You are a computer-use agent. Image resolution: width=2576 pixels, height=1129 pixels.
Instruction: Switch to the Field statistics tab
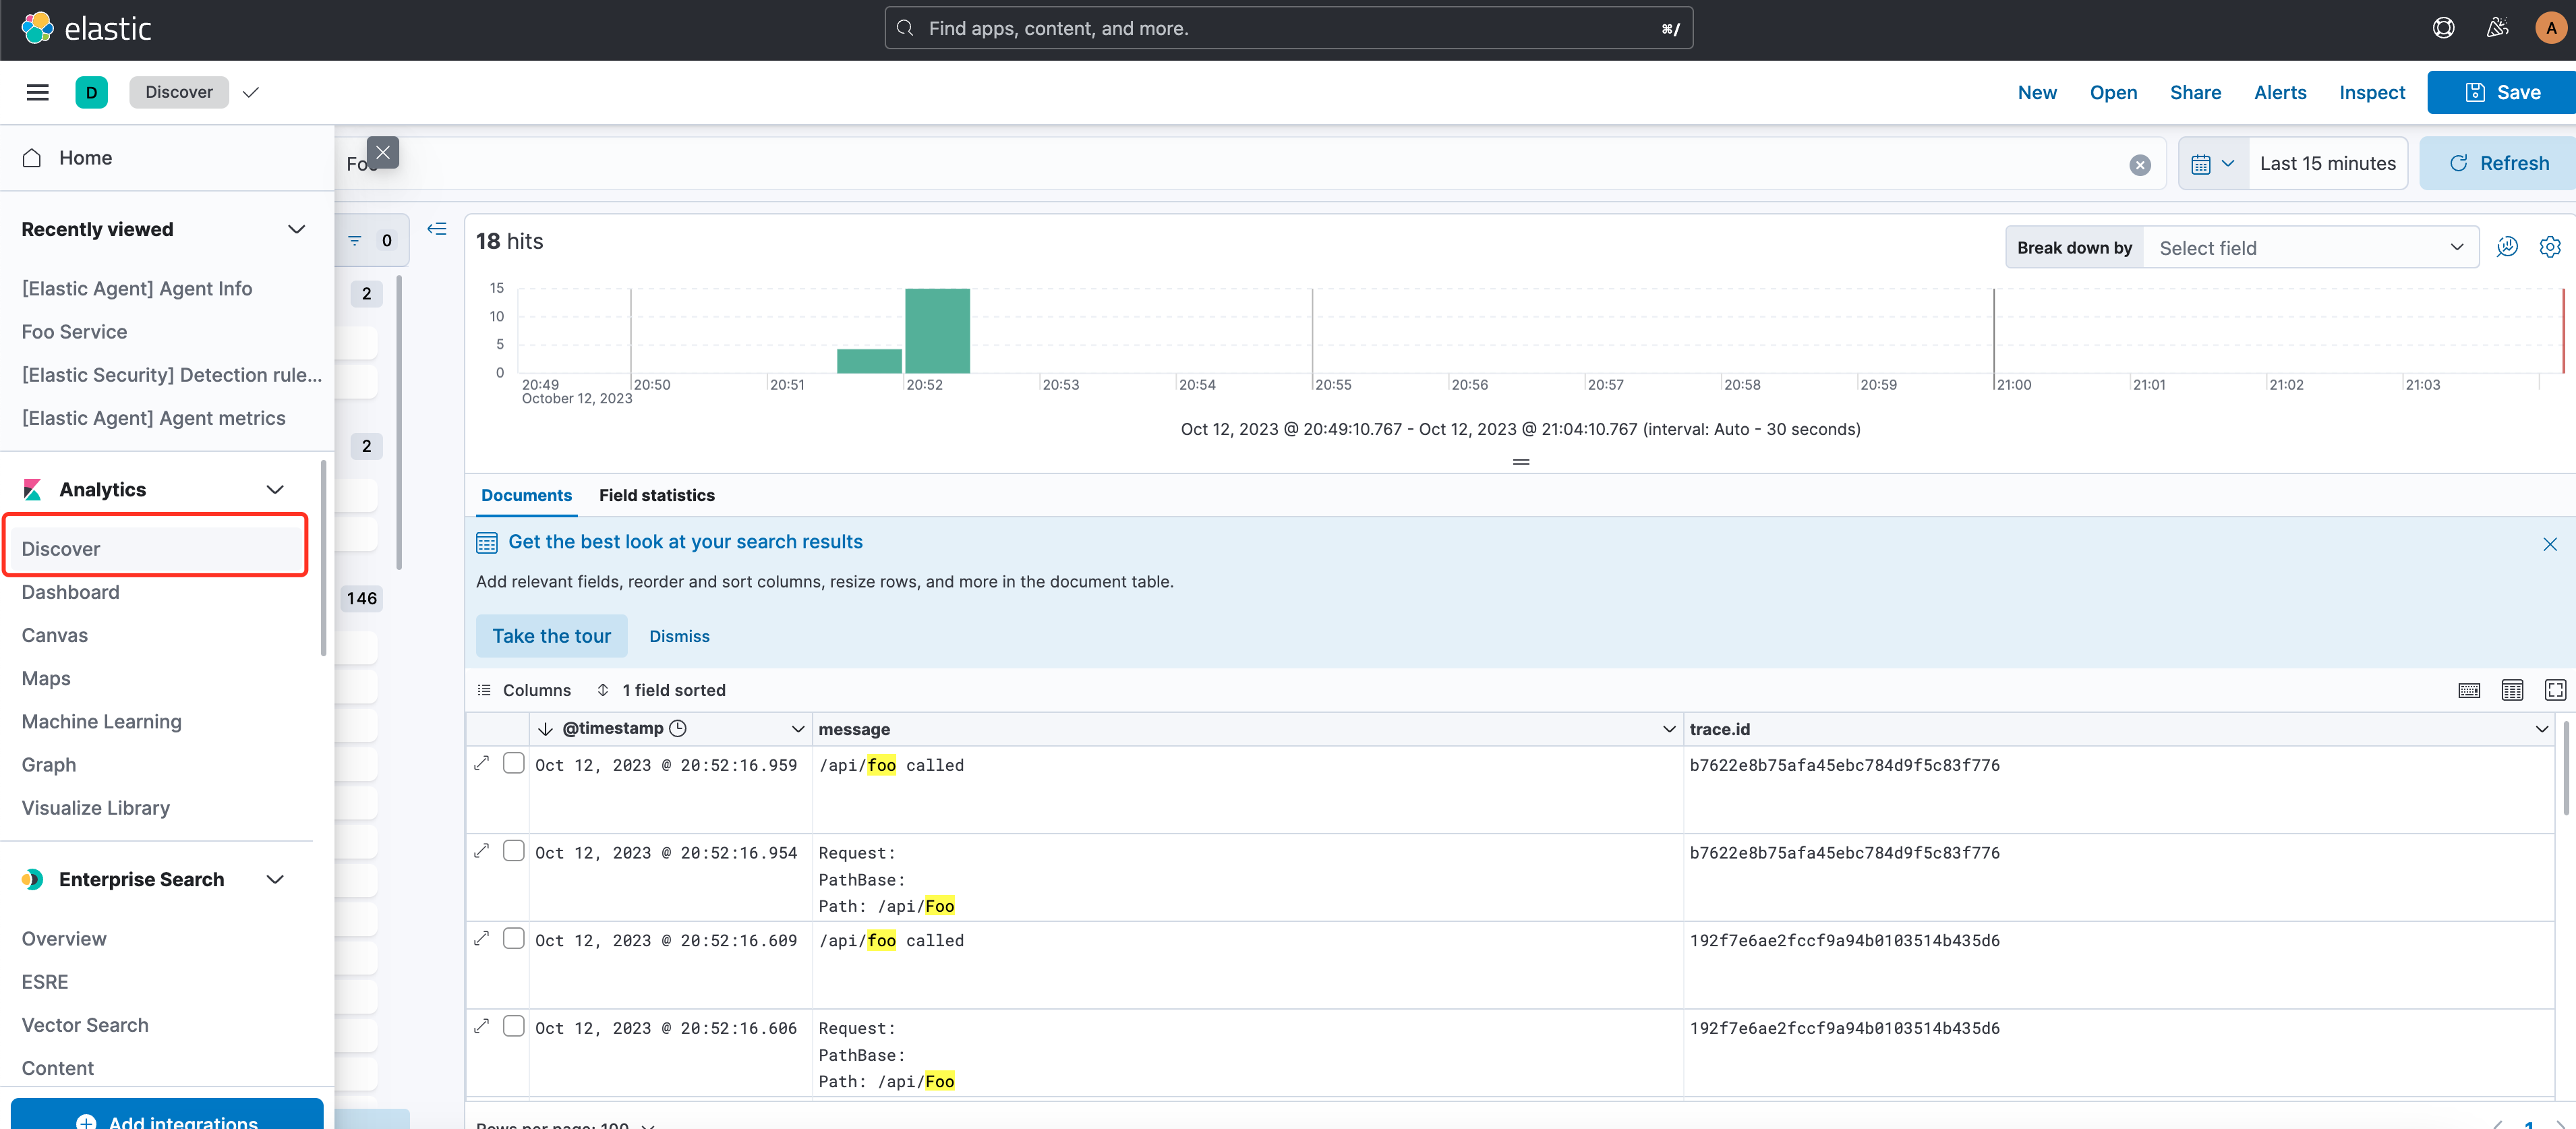656,495
